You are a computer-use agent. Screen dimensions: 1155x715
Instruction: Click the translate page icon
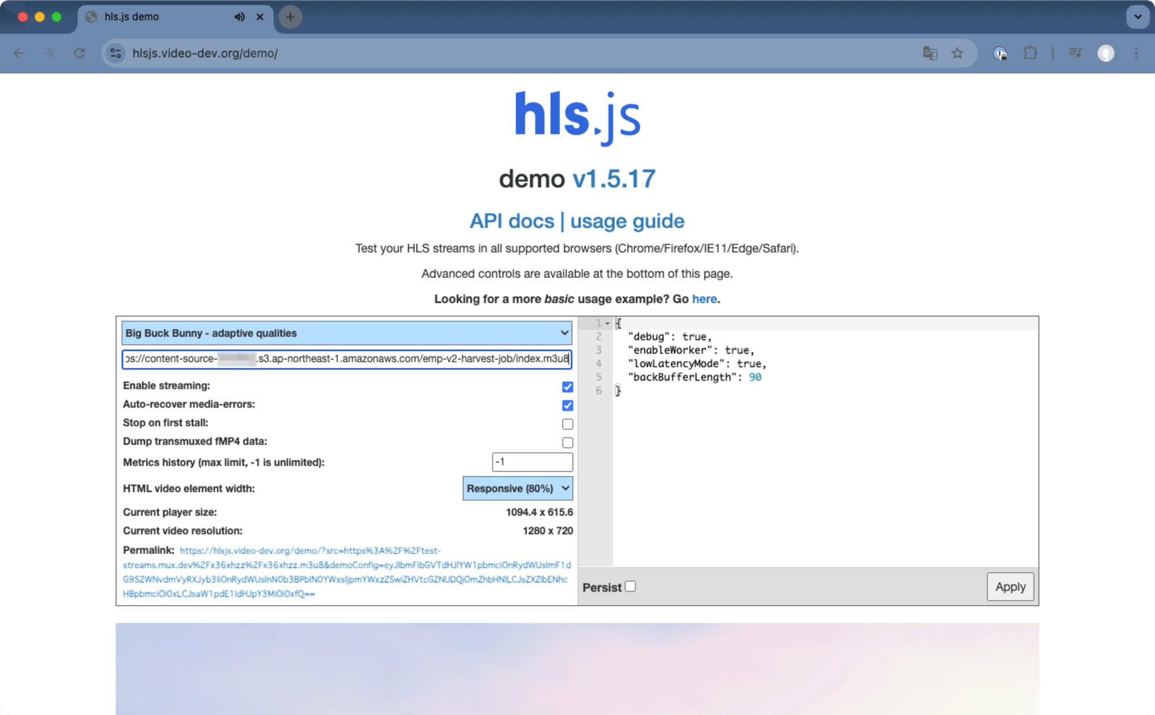(x=930, y=53)
